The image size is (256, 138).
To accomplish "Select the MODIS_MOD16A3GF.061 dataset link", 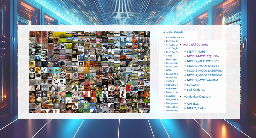I will click(205, 75).
